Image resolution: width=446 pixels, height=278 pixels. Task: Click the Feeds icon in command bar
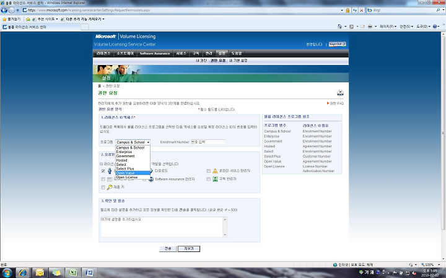[x=352, y=27]
